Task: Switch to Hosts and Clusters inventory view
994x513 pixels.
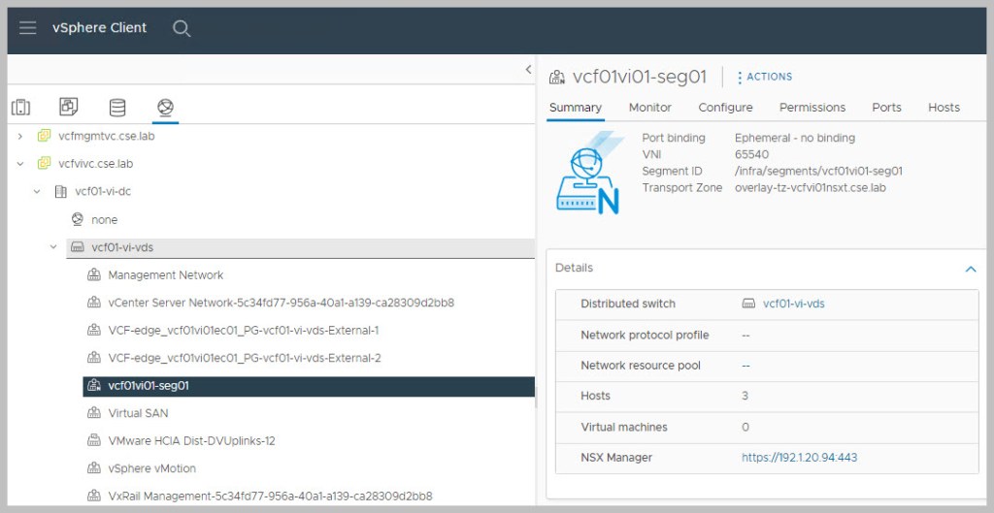Action: pos(20,108)
